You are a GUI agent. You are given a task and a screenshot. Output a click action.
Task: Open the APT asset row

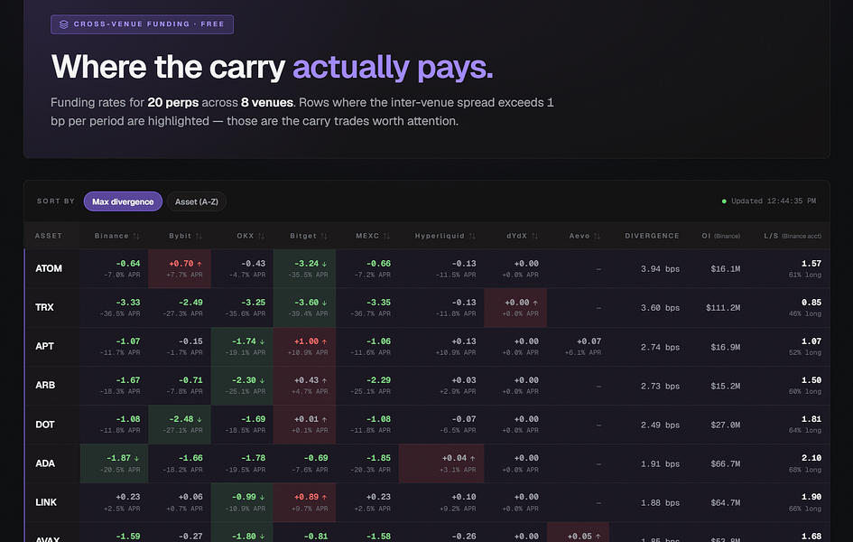pos(427,347)
